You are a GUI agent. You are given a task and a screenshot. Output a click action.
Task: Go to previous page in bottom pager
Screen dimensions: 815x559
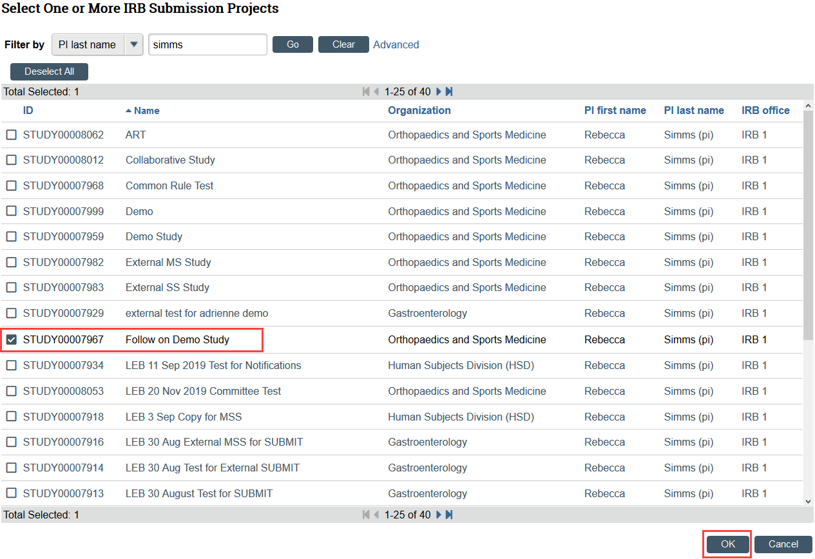[x=376, y=515]
